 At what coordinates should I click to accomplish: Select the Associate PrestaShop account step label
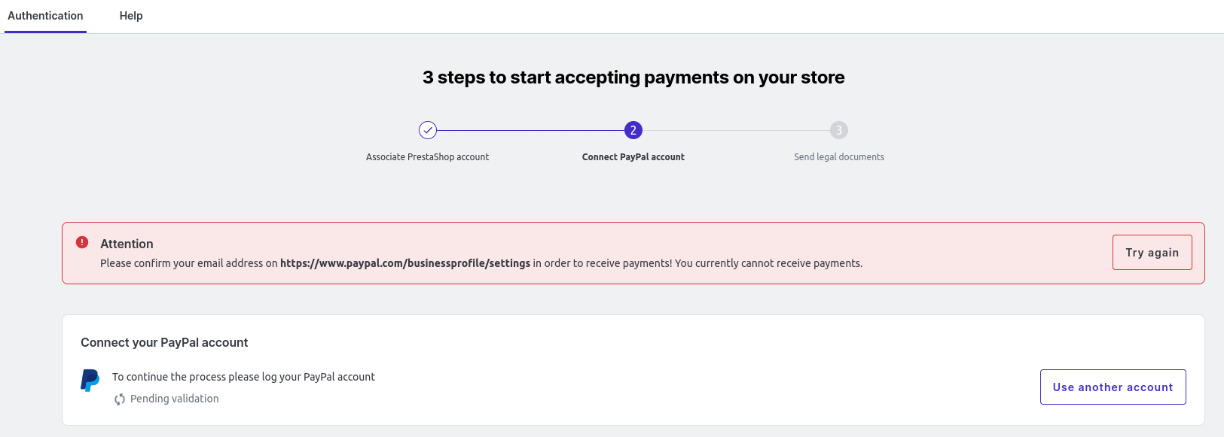pyautogui.click(x=427, y=157)
